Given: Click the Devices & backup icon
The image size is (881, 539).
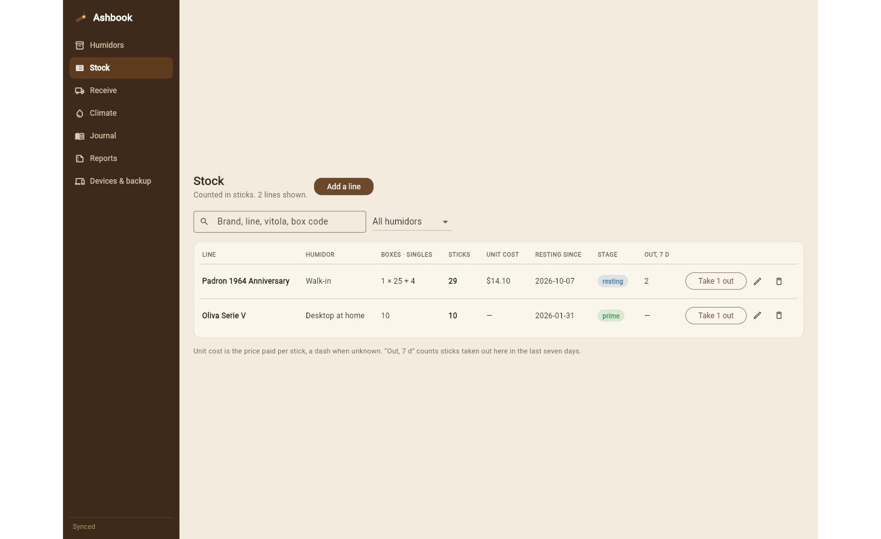Looking at the screenshot, I should 80,181.
